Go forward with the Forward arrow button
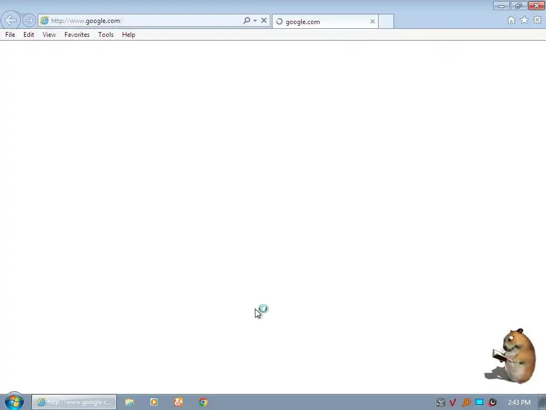This screenshot has height=410, width=546. [29, 21]
